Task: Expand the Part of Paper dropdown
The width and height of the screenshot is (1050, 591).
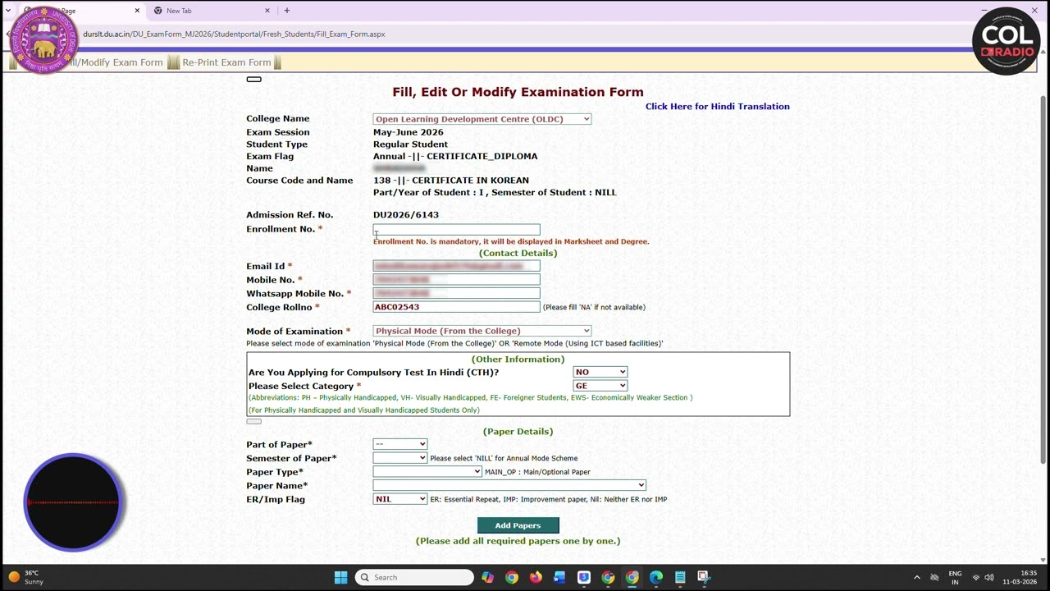Action: tap(399, 444)
